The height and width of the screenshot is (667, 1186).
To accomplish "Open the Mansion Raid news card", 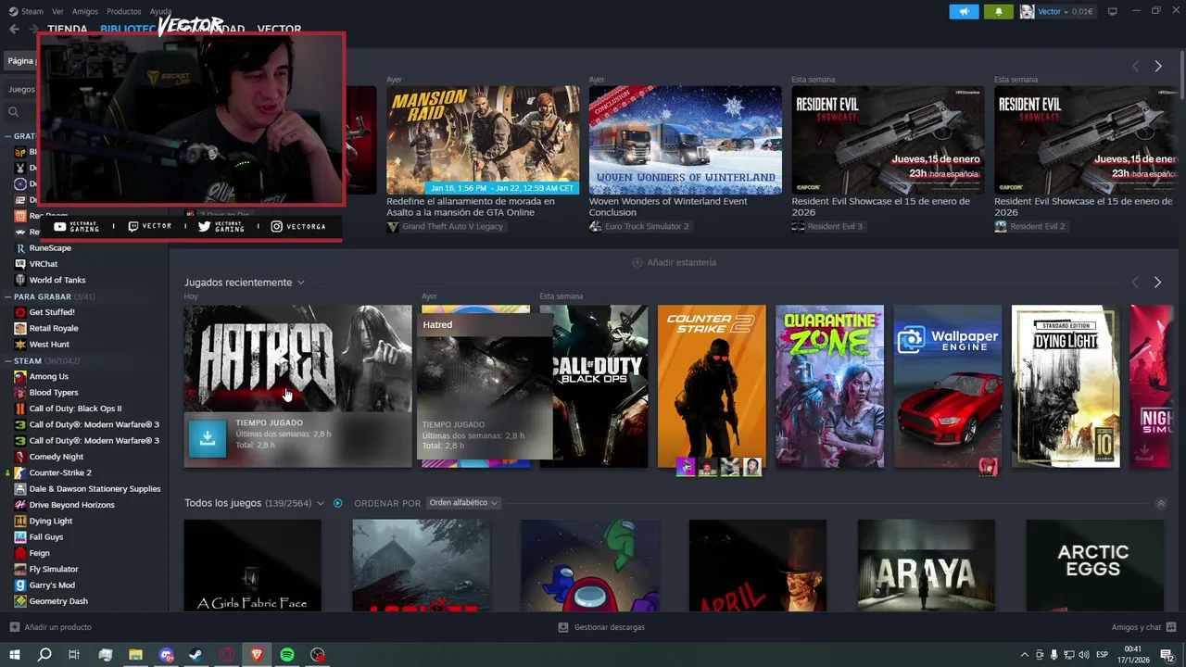I will pos(483,140).
